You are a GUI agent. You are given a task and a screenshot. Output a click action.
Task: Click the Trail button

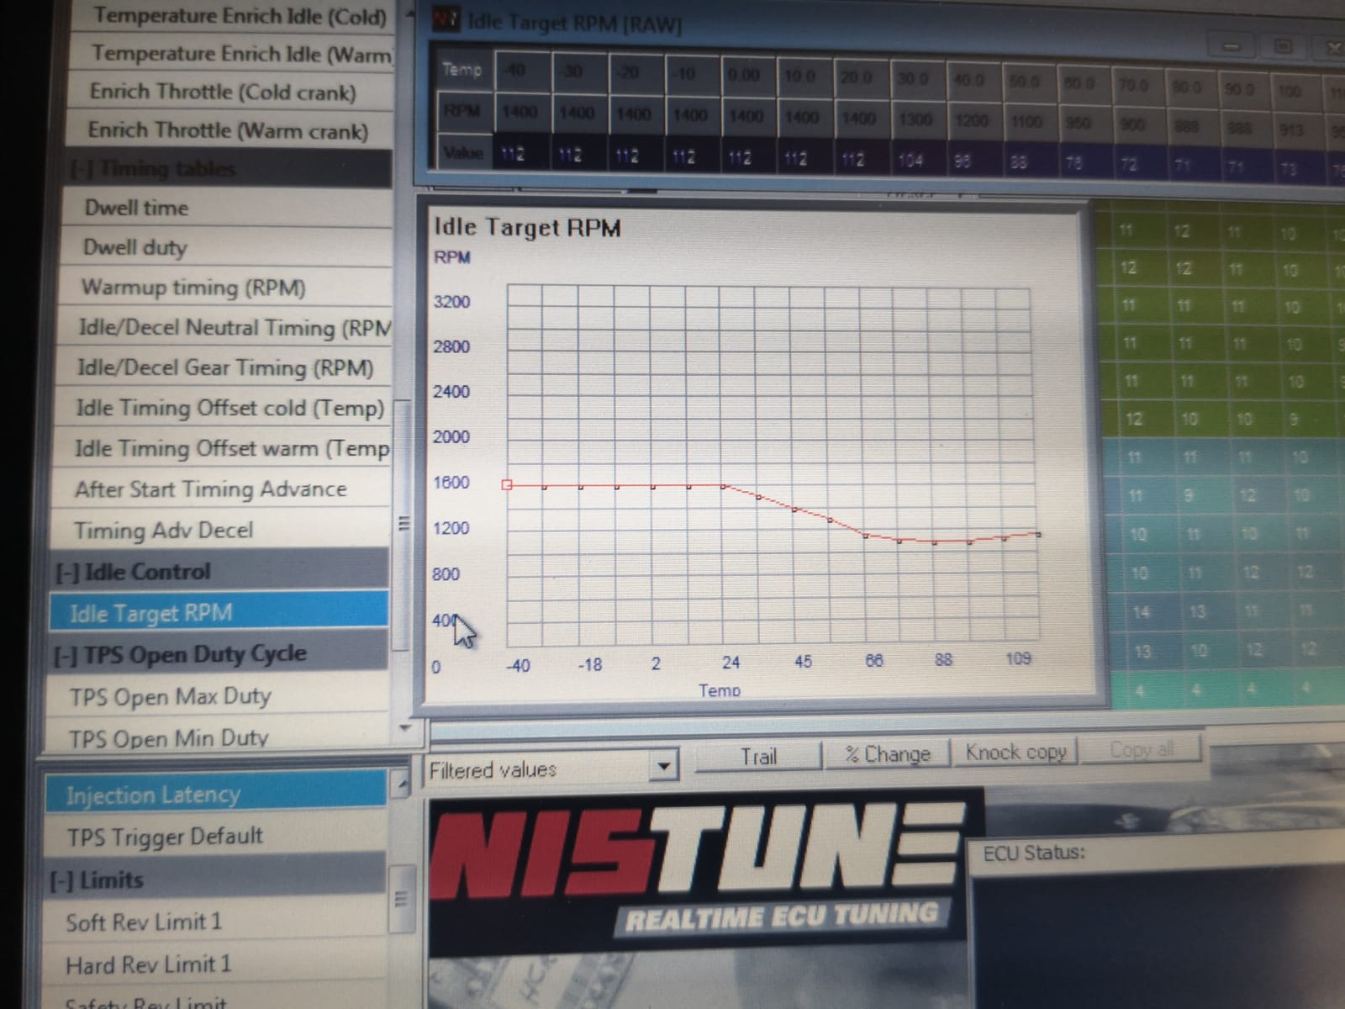[758, 756]
